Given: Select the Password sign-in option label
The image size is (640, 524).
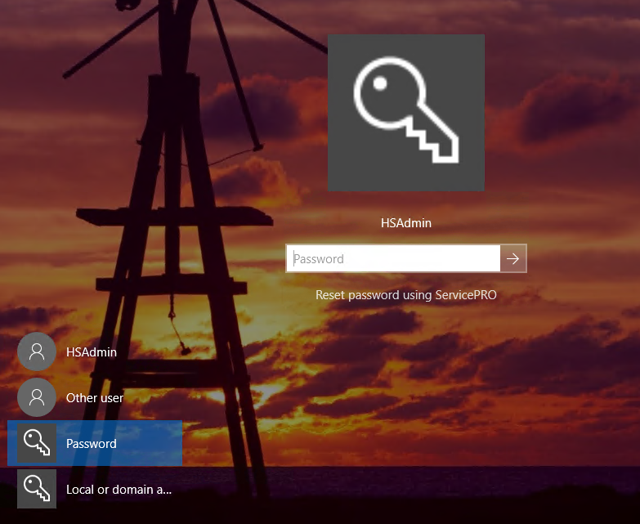Looking at the screenshot, I should (92, 444).
